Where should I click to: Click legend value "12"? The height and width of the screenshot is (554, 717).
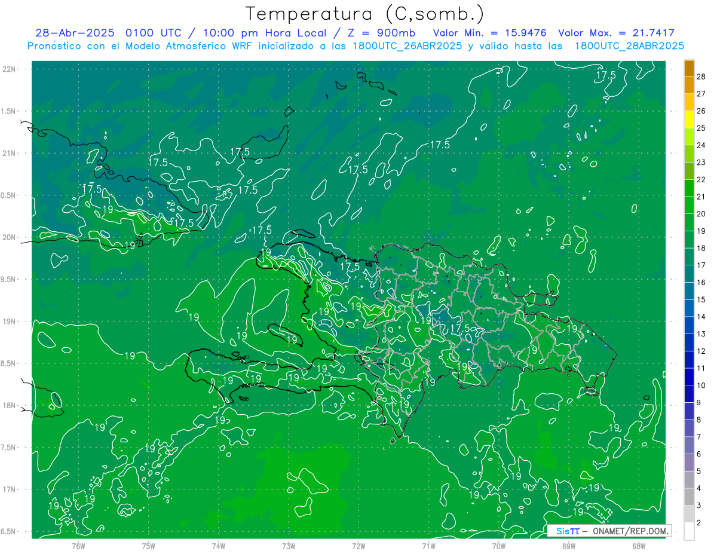point(701,351)
